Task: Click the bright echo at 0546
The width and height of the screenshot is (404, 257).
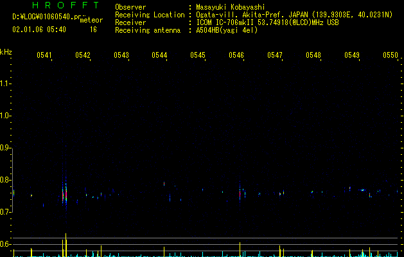Action: [240, 193]
